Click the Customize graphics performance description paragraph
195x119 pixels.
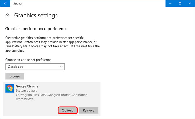click(x=52, y=44)
